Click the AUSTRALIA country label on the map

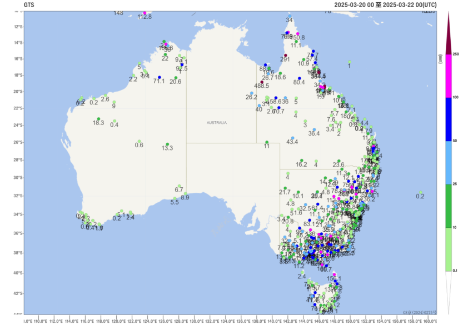click(x=217, y=123)
